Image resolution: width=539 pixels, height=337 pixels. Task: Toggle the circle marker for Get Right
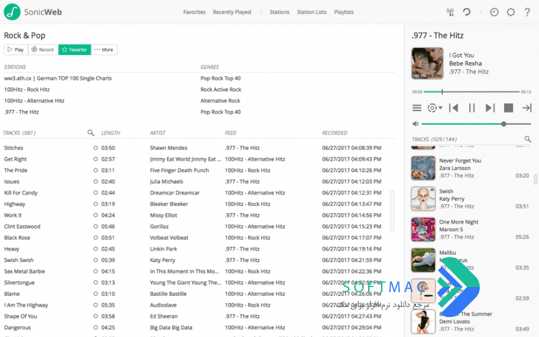pos(95,159)
